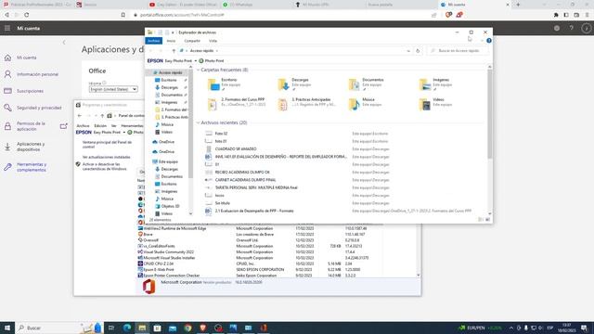
Task: Go to Seguridad y privacidad in the portal sidebar
Action: [39, 108]
